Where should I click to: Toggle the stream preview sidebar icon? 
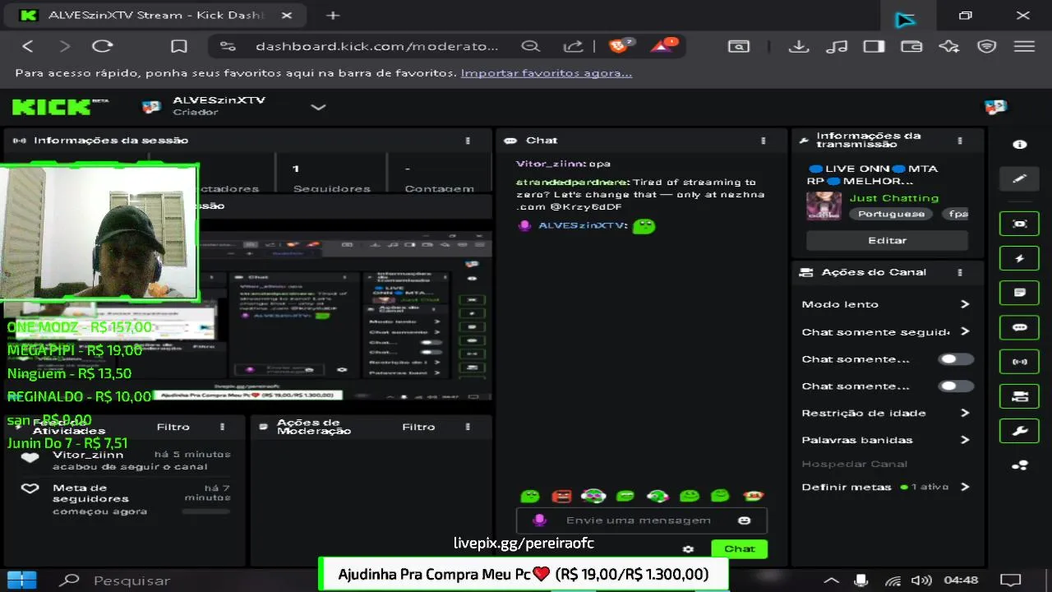pos(1020,224)
